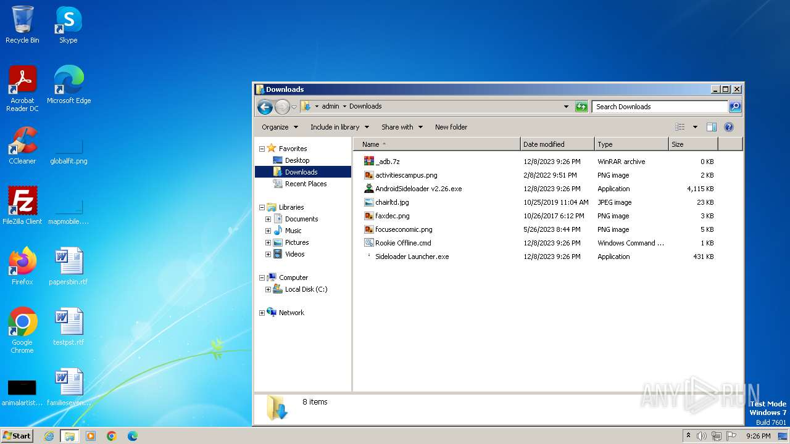Toggle the preview pane icon
790x444 pixels.
point(712,127)
